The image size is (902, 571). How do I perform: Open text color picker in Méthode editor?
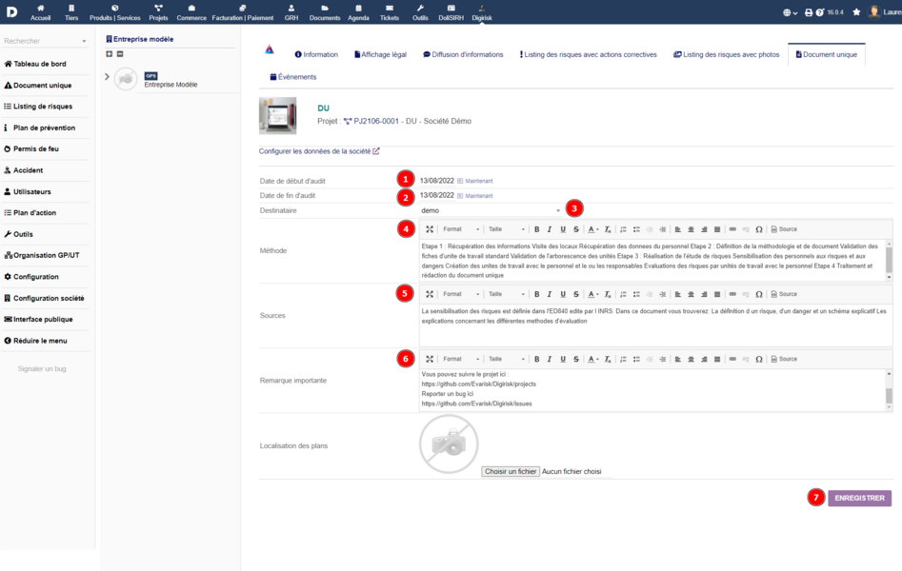coord(593,229)
